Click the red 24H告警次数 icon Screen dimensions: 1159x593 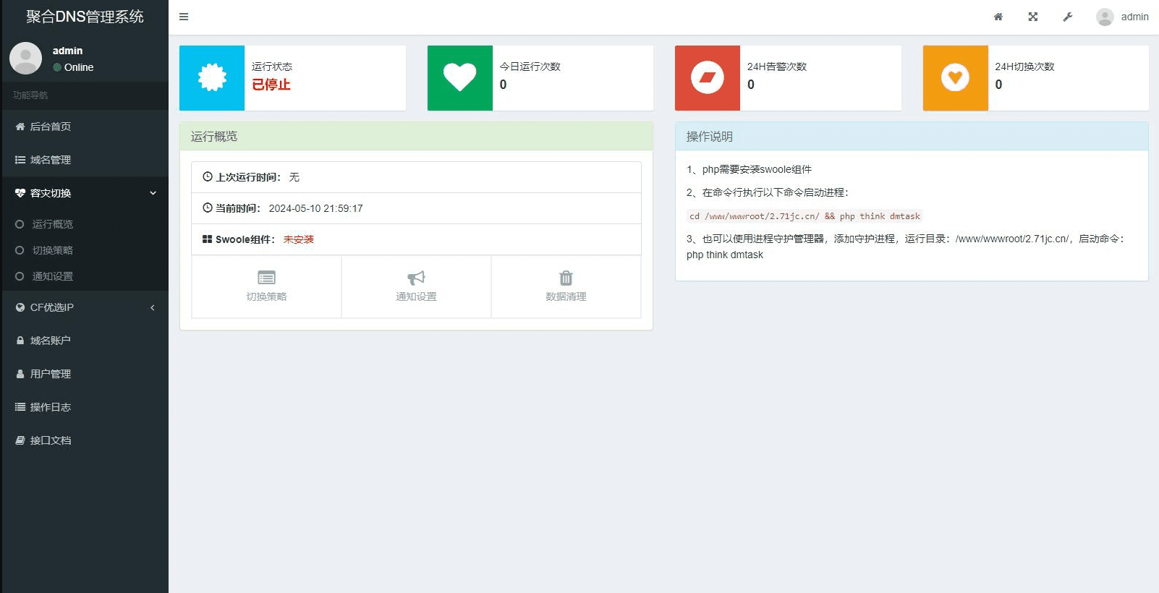click(707, 78)
